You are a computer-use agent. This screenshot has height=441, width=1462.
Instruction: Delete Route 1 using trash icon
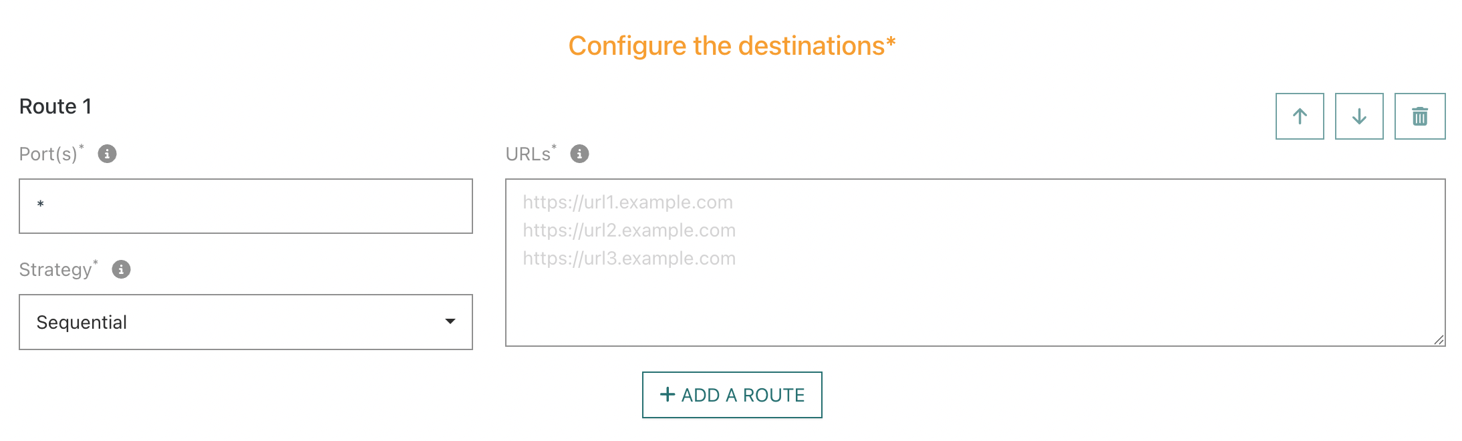[1420, 116]
